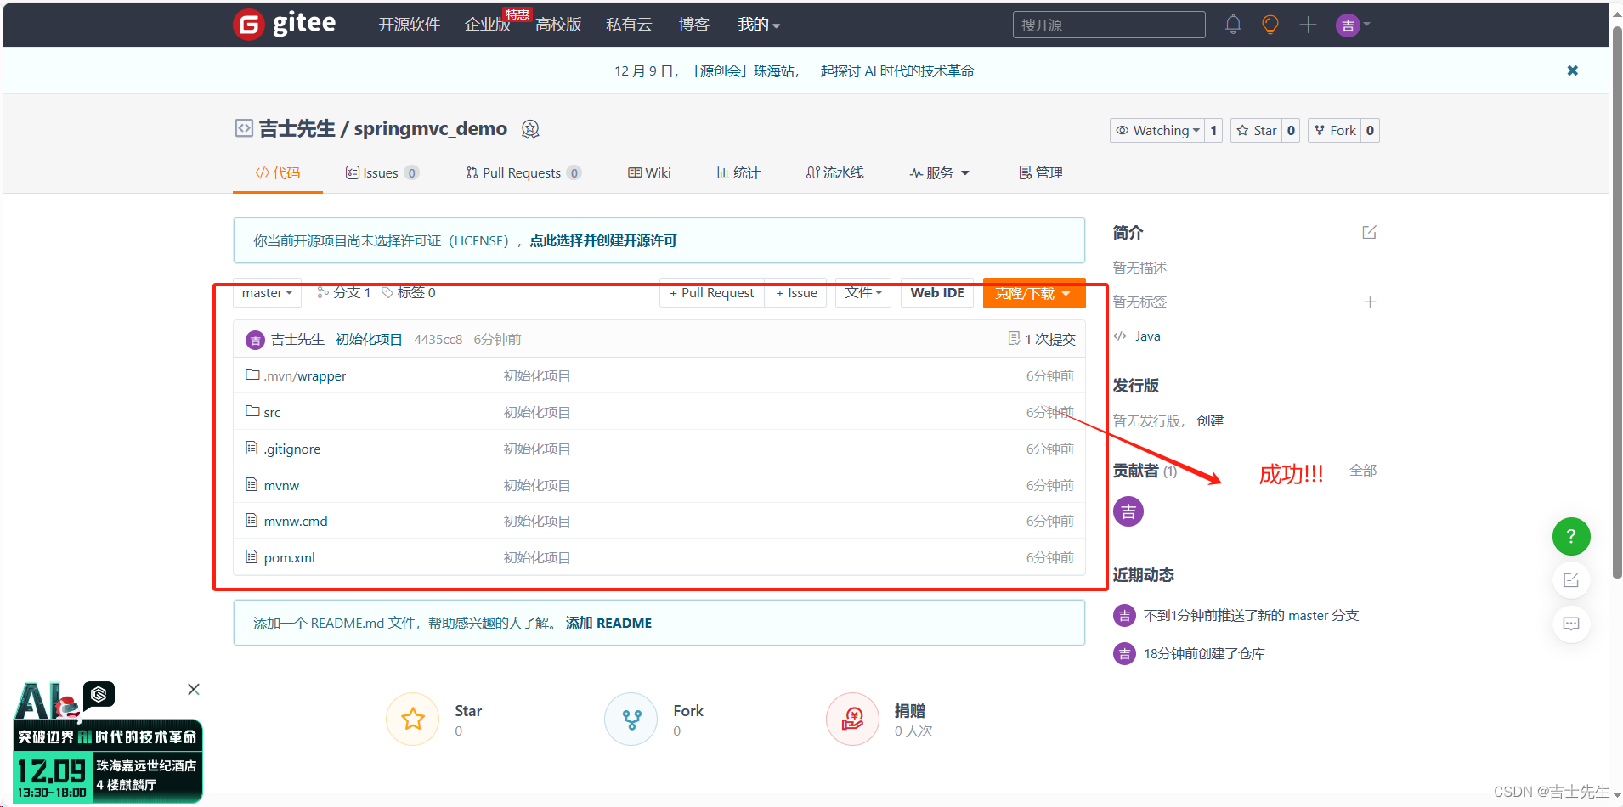Open 私有云 in the top navigation

[629, 25]
